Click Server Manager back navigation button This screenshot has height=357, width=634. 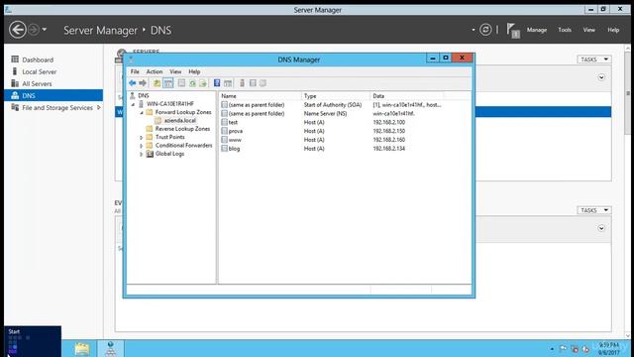(x=18, y=30)
